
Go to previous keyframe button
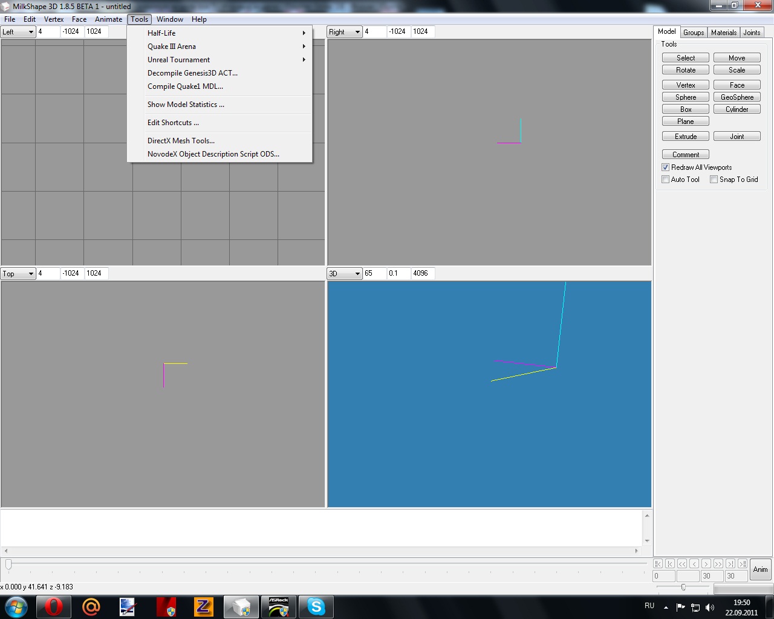tap(670, 563)
